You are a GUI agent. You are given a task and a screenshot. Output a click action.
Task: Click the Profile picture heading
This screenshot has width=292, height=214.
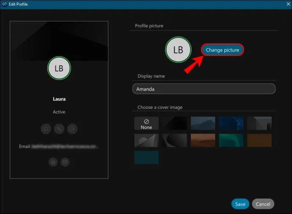pos(149,26)
